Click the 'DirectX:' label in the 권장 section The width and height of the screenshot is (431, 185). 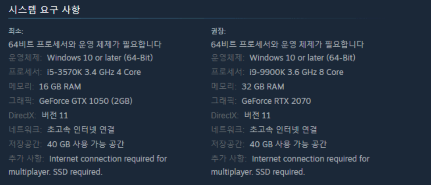tap(225, 115)
